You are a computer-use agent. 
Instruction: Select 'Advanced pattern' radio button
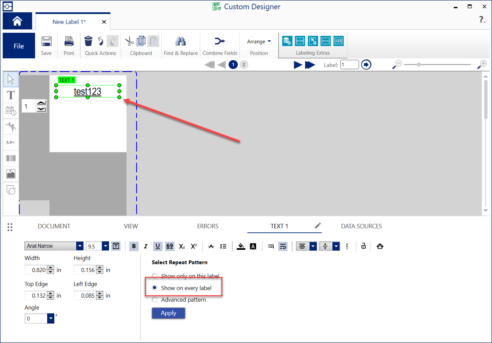pyautogui.click(x=155, y=300)
